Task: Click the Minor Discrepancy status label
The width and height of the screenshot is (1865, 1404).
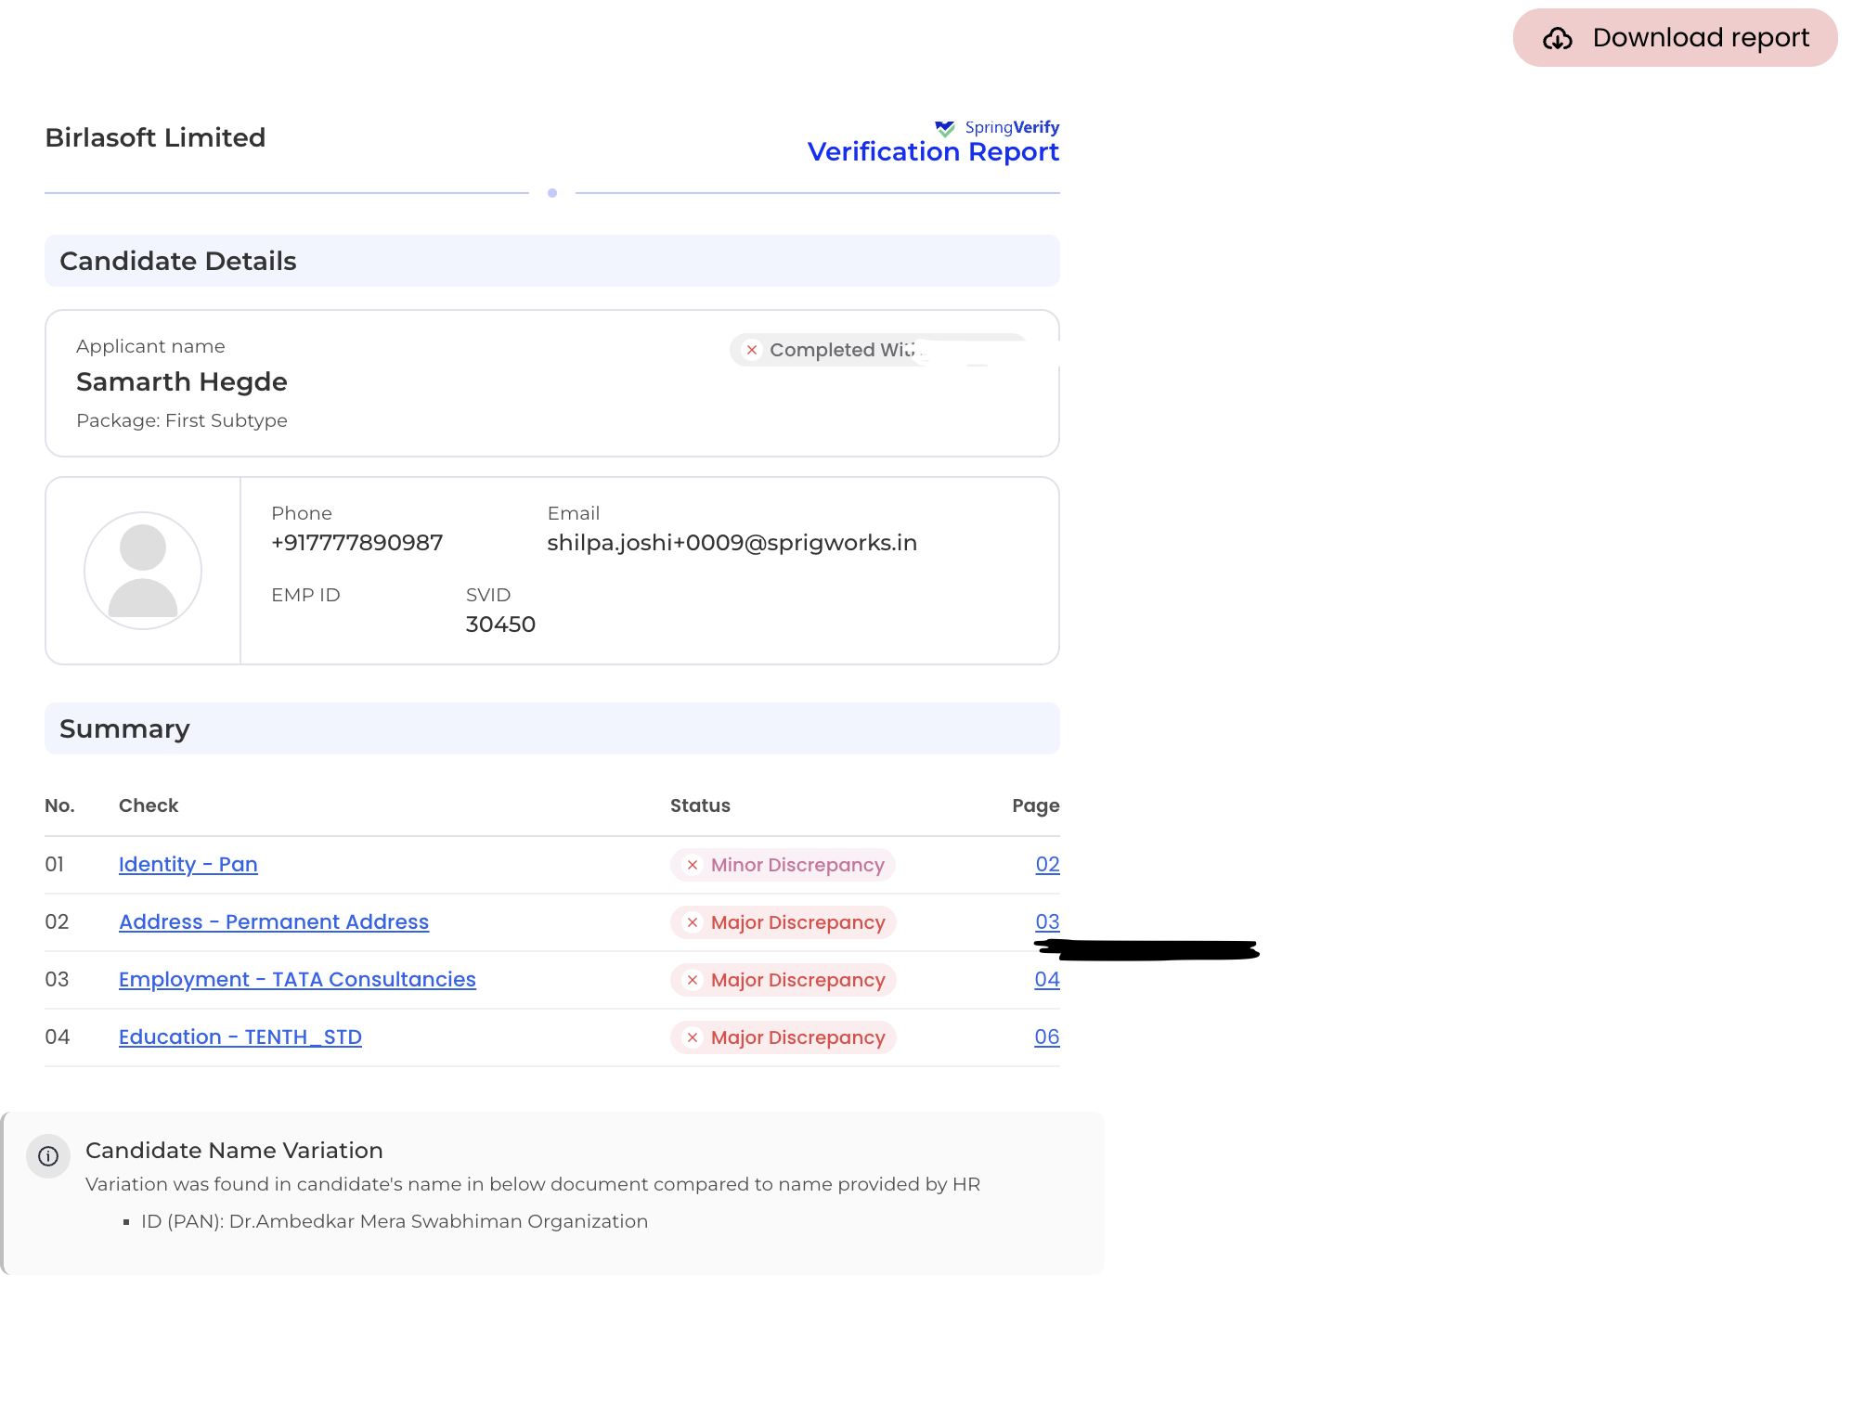Action: [797, 865]
